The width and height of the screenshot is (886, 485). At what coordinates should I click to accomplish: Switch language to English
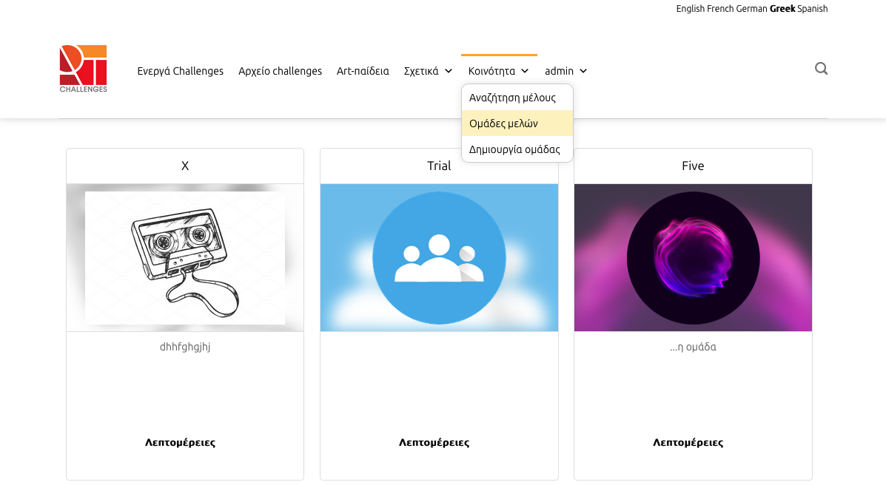691,9
